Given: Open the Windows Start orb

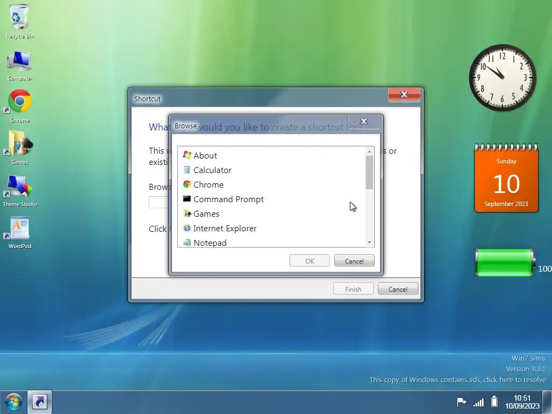Looking at the screenshot, I should (x=13, y=402).
